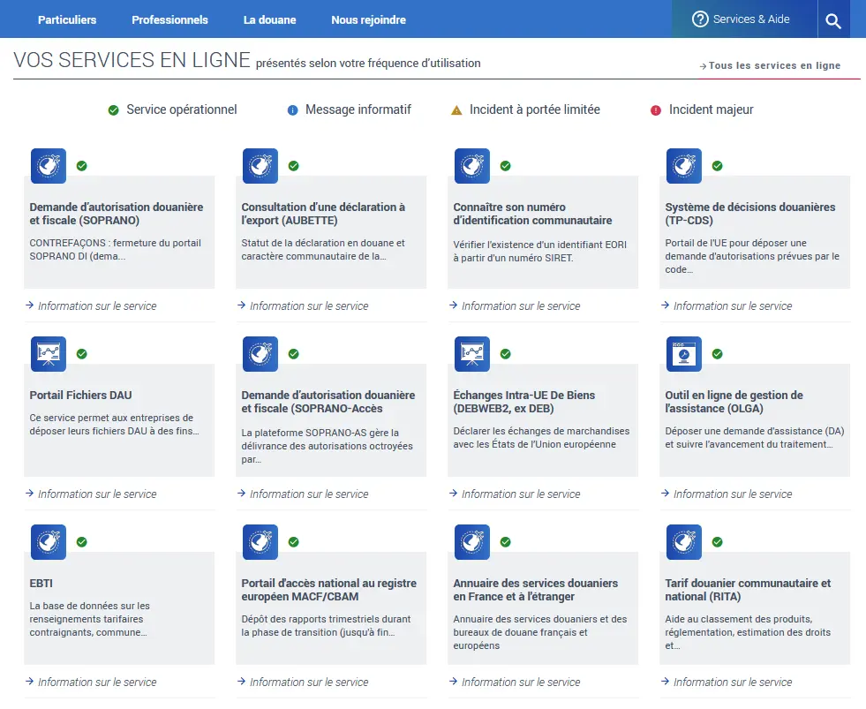This screenshot has height=709, width=866.
Task: Open the Professionnels menu
Action: tap(169, 19)
